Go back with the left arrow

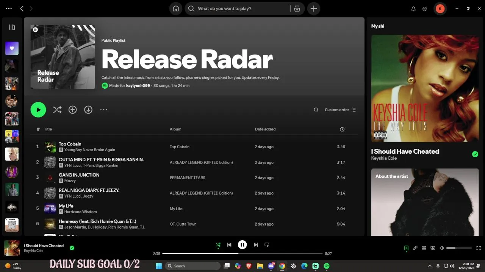coord(22,8)
